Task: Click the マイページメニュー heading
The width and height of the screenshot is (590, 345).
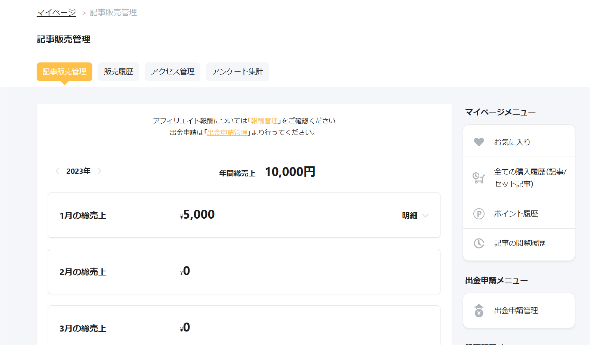Action: [x=500, y=112]
